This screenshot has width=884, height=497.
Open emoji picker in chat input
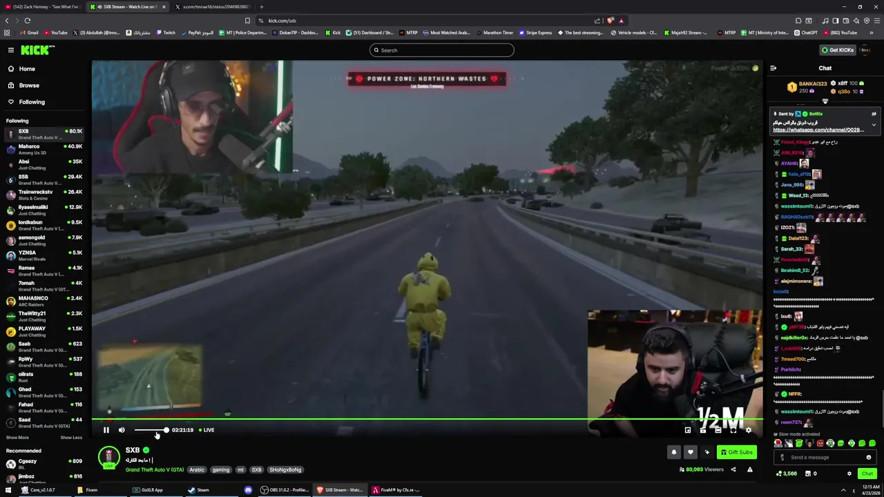(869, 457)
